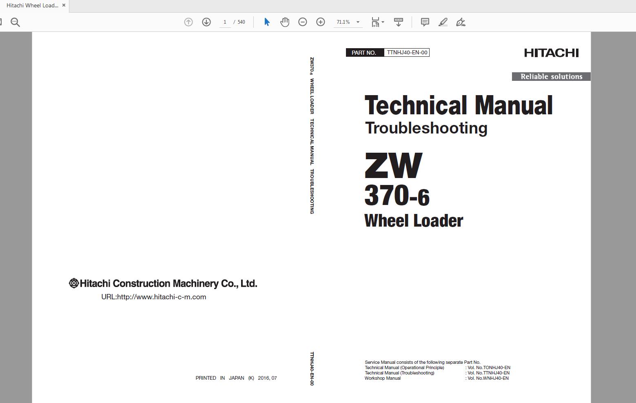Select the Hand tool

click(x=284, y=22)
